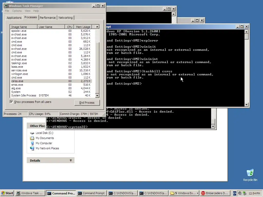
Task: Click the End Process button
Action: coord(87,103)
